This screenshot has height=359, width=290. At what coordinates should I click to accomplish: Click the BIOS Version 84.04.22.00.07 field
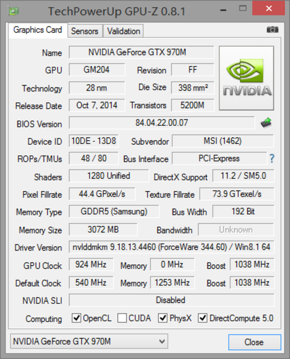click(162, 123)
